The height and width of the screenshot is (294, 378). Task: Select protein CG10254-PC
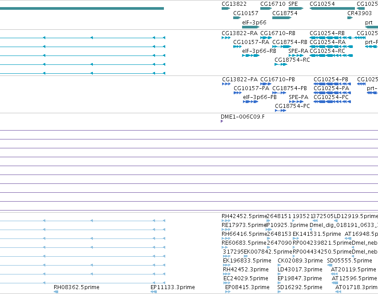pos(331,97)
